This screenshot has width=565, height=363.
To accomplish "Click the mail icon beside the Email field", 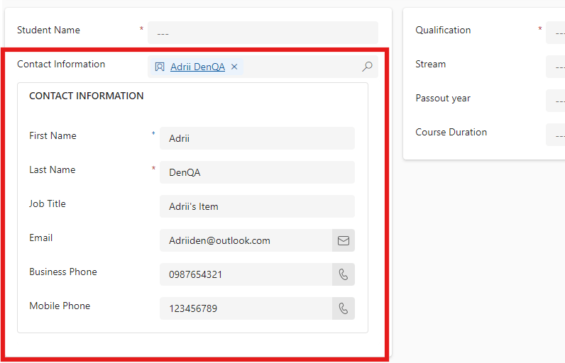I will click(344, 240).
